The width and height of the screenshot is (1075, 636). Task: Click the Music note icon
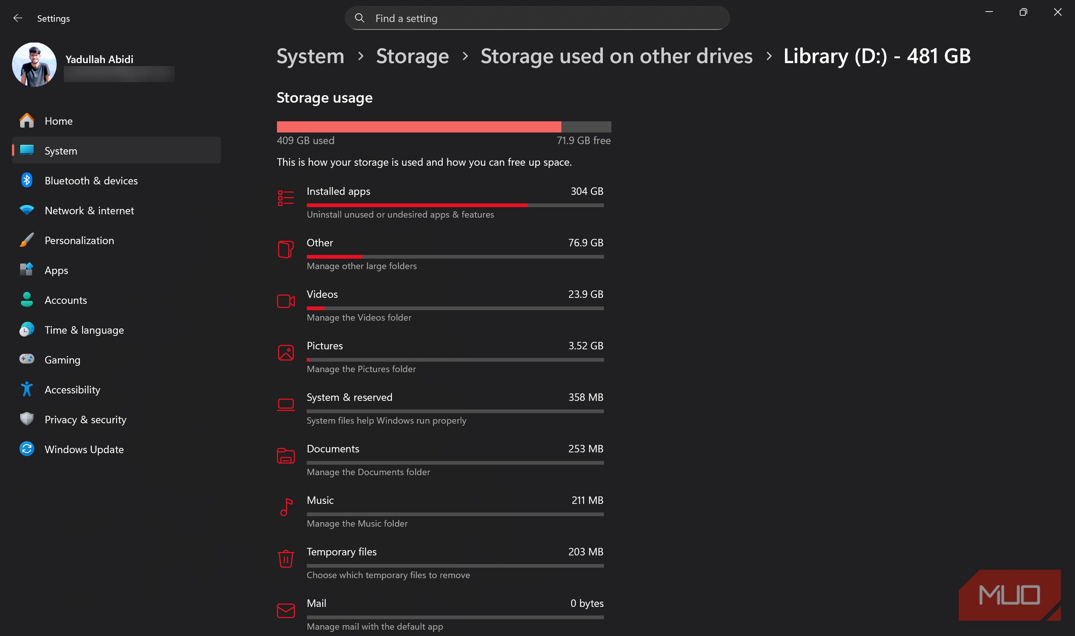pyautogui.click(x=286, y=507)
